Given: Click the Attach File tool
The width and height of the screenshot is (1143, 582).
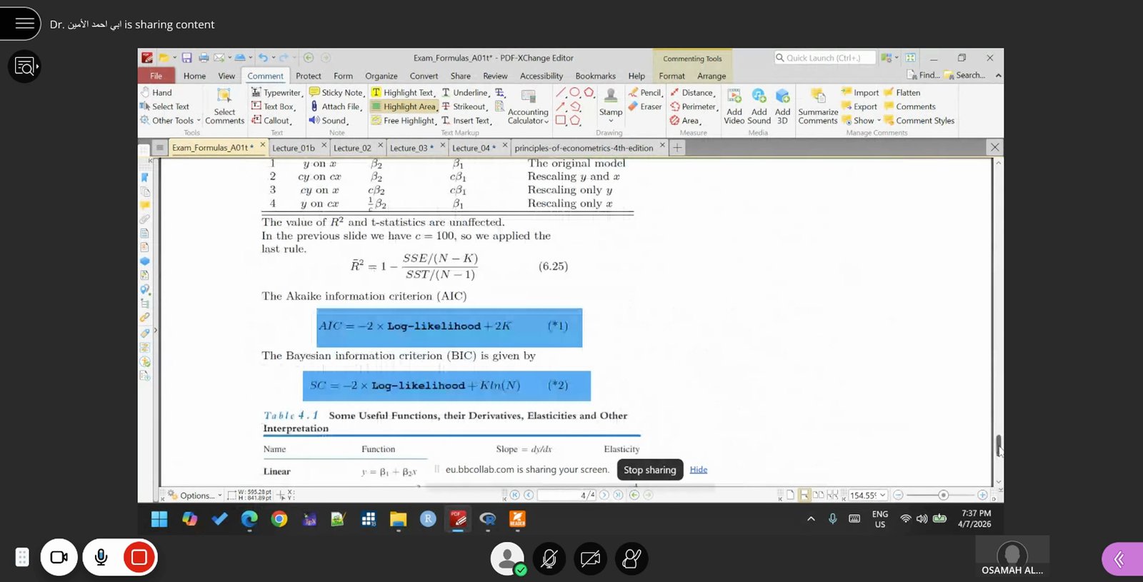Looking at the screenshot, I should point(335,106).
